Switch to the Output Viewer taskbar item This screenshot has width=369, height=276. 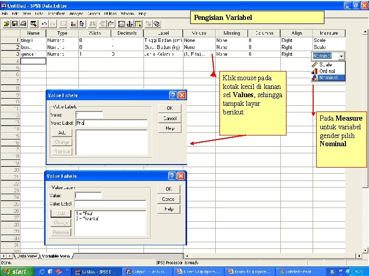[148, 272]
